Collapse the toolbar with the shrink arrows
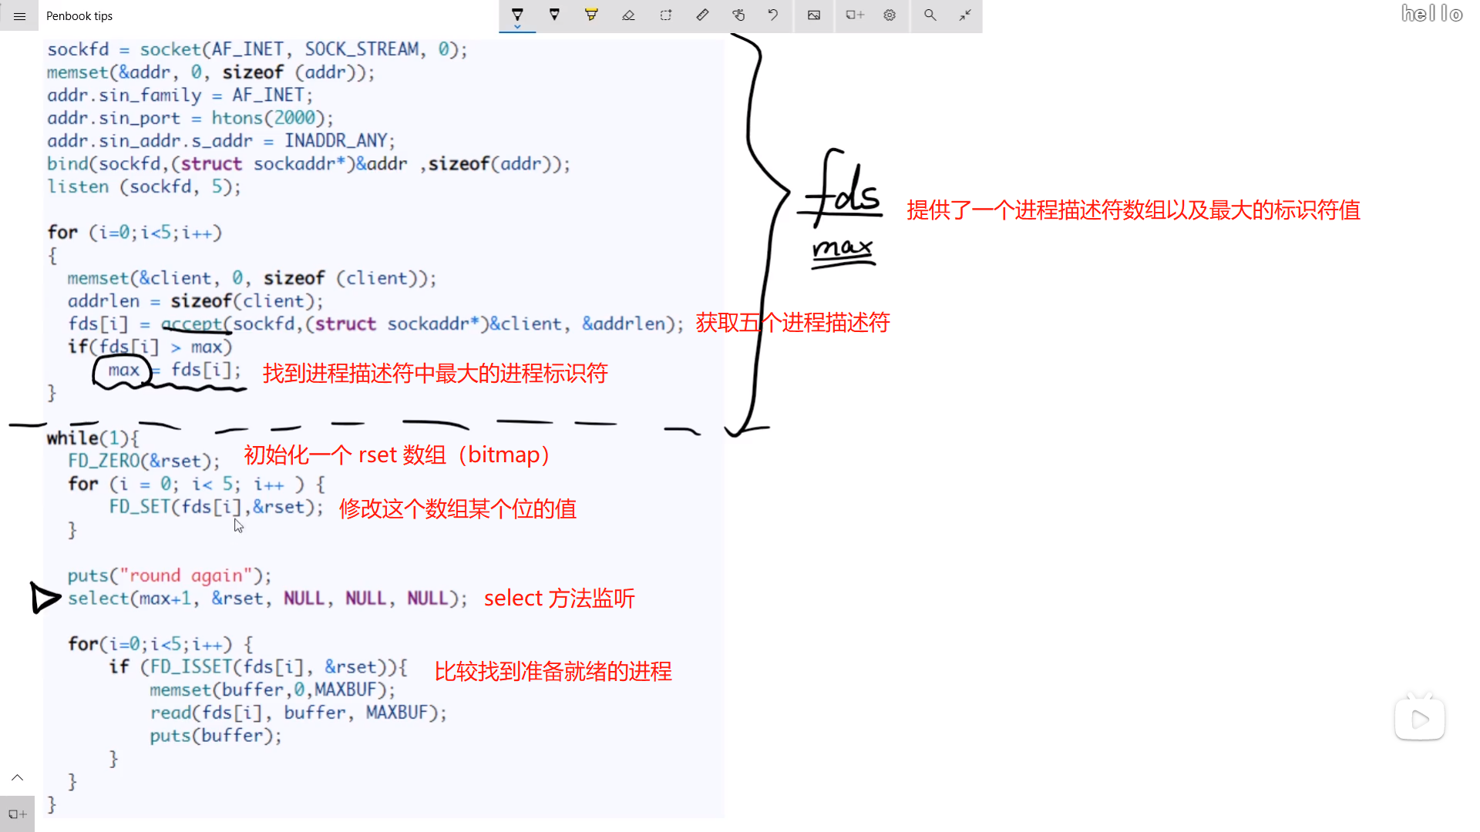1480x832 pixels. tap(965, 15)
